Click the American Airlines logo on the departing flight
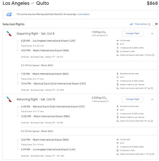The width and height of the screenshot is (159, 161). [x=9, y=33]
